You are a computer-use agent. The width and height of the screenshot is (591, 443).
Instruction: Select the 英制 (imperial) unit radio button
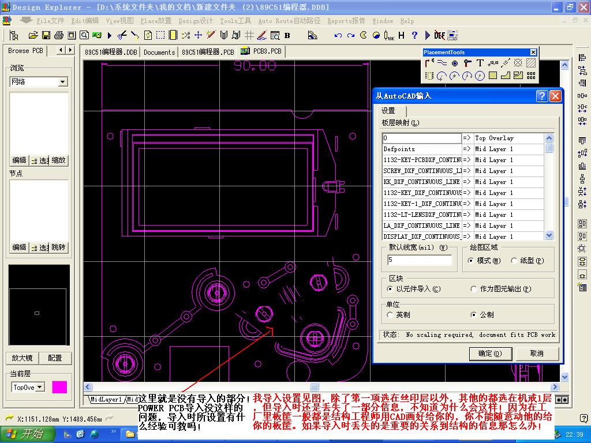[391, 315]
